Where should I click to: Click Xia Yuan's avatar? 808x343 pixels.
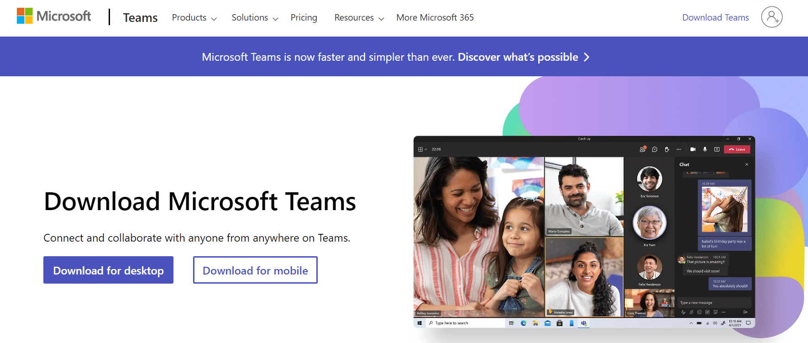tap(649, 222)
